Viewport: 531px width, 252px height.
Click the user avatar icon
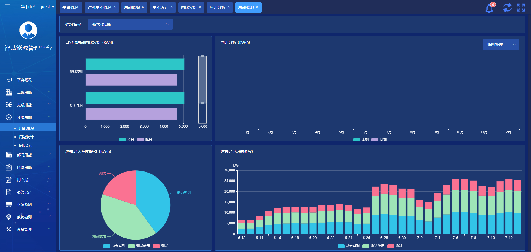pyautogui.click(x=28, y=30)
